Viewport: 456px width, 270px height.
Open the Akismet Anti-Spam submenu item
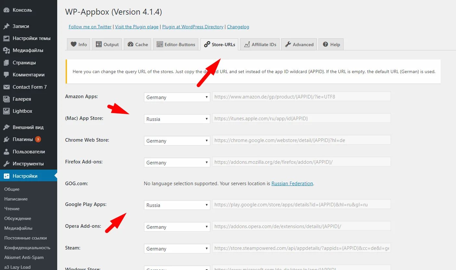tap(24, 257)
